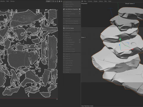Image resolution: width=143 pixels, height=107 pixels.
Task: Click the Paste UV command
Action: pos(72,56)
